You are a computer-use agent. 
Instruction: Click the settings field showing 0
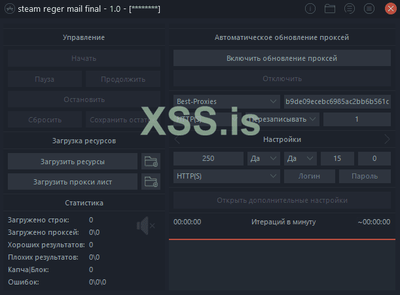click(374, 158)
